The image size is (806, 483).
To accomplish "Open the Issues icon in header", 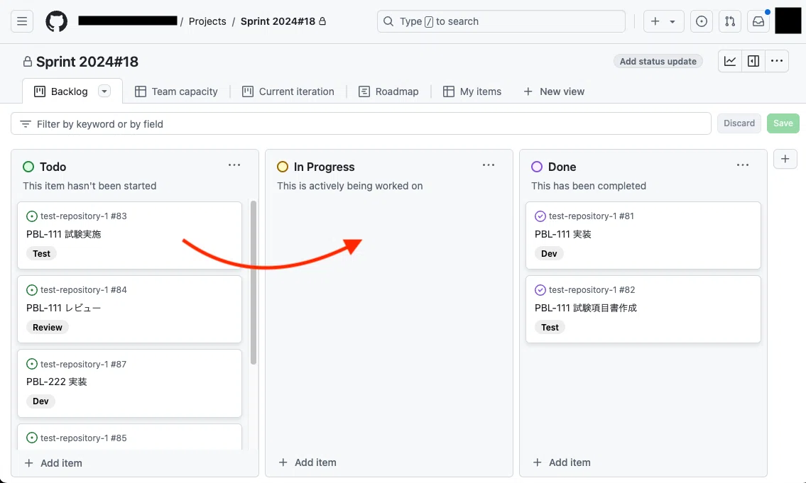I will click(701, 21).
